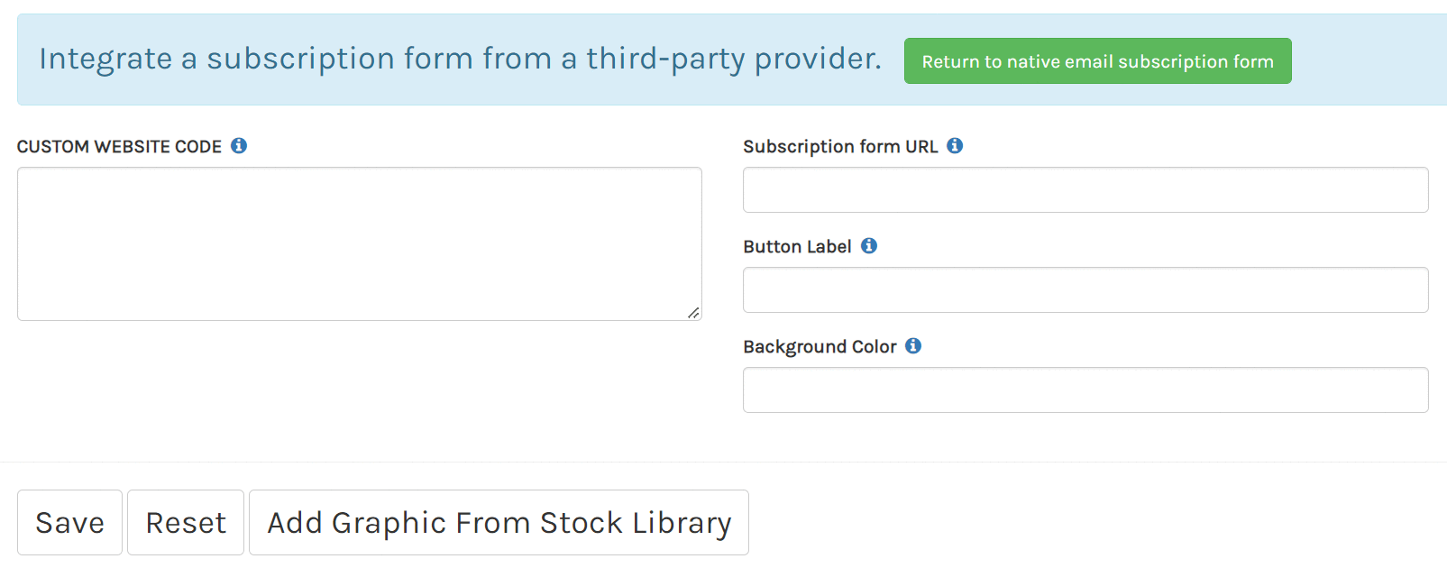Open Add Graphic From Stock Library
Screen dimensions: 1447x568
click(x=499, y=523)
